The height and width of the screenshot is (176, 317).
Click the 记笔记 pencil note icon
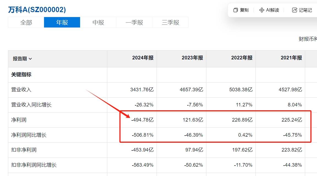[x=294, y=10]
